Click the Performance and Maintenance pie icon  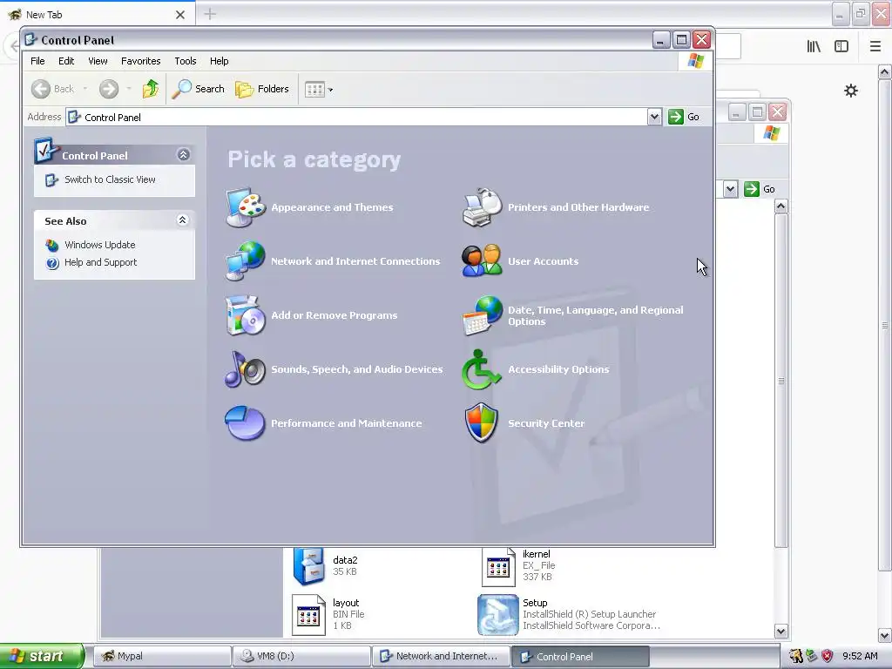click(x=245, y=423)
